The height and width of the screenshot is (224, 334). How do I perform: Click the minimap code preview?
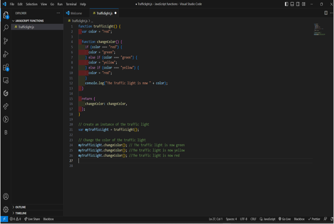(x=319, y=29)
